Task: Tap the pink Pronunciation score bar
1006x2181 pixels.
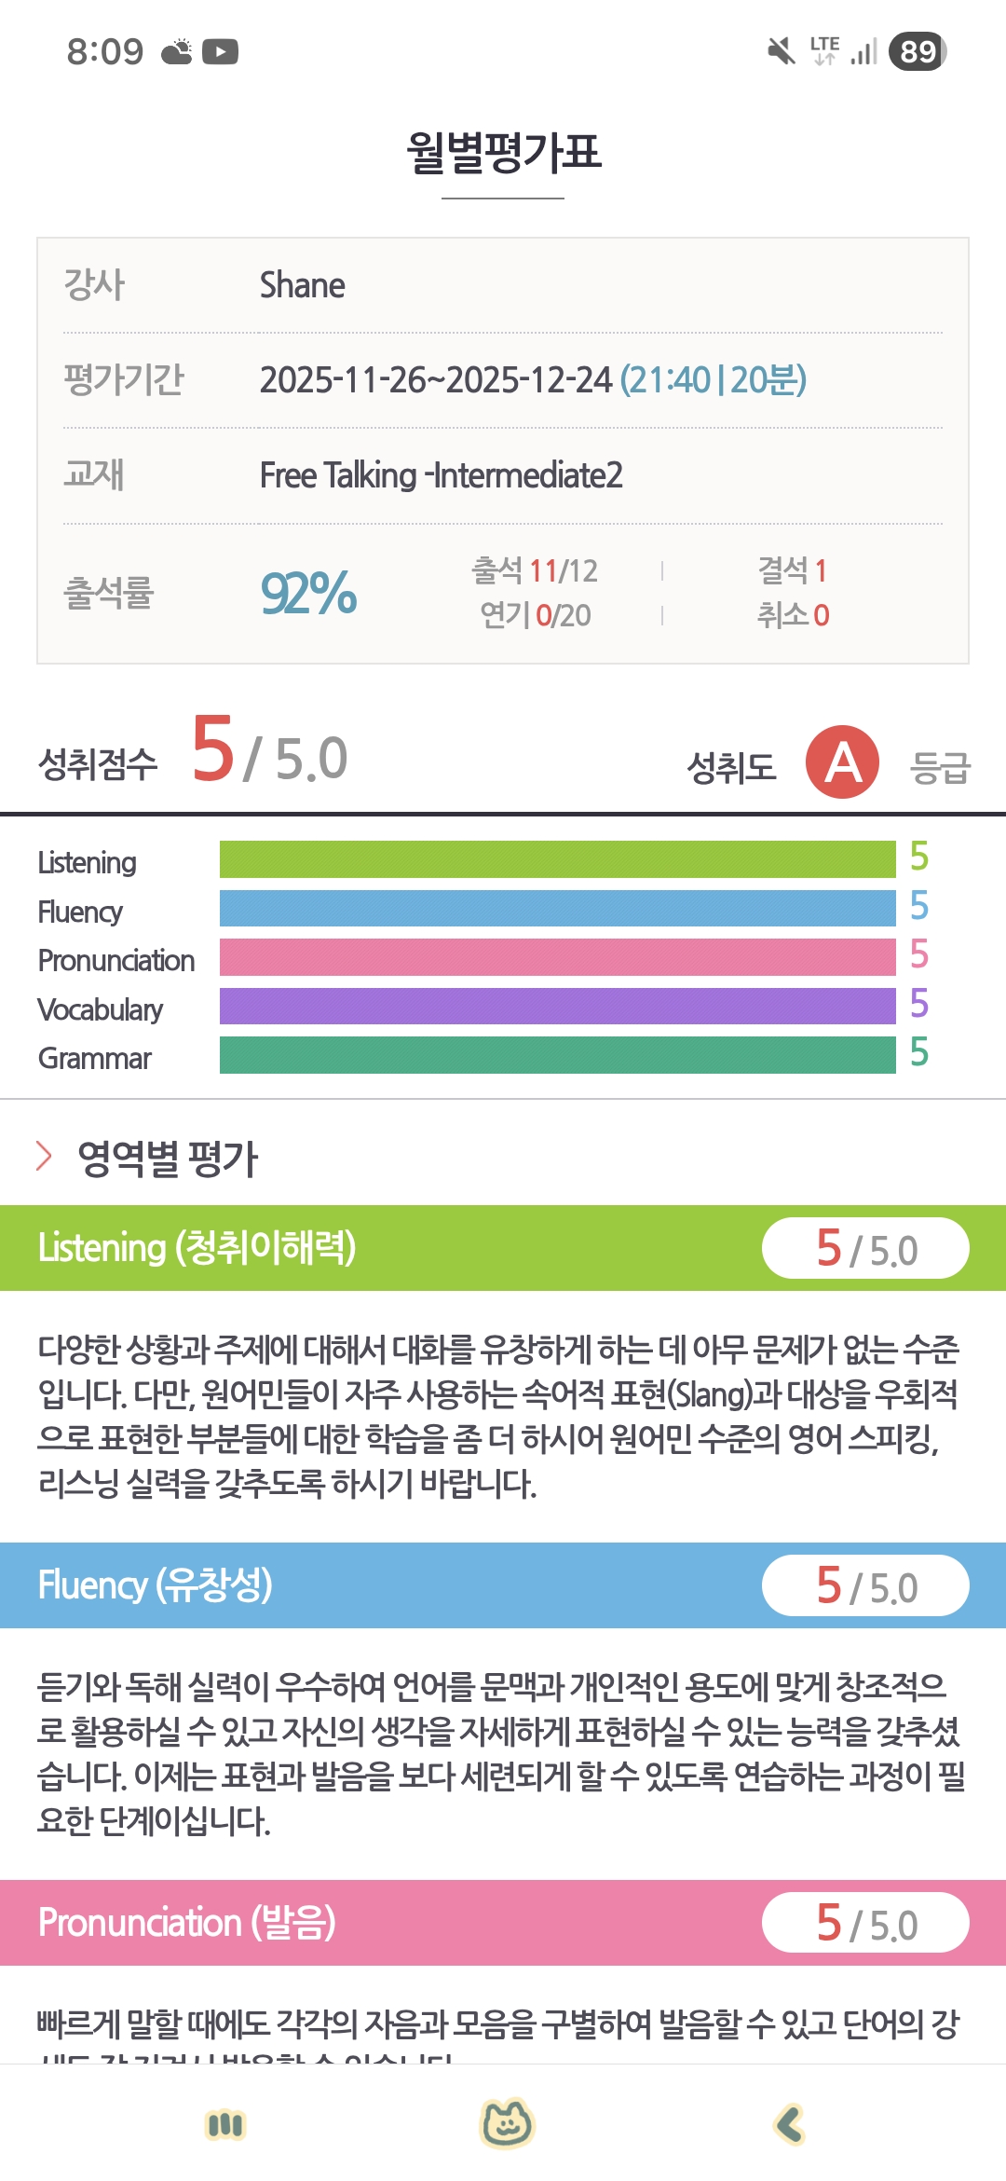Action: [x=557, y=957]
